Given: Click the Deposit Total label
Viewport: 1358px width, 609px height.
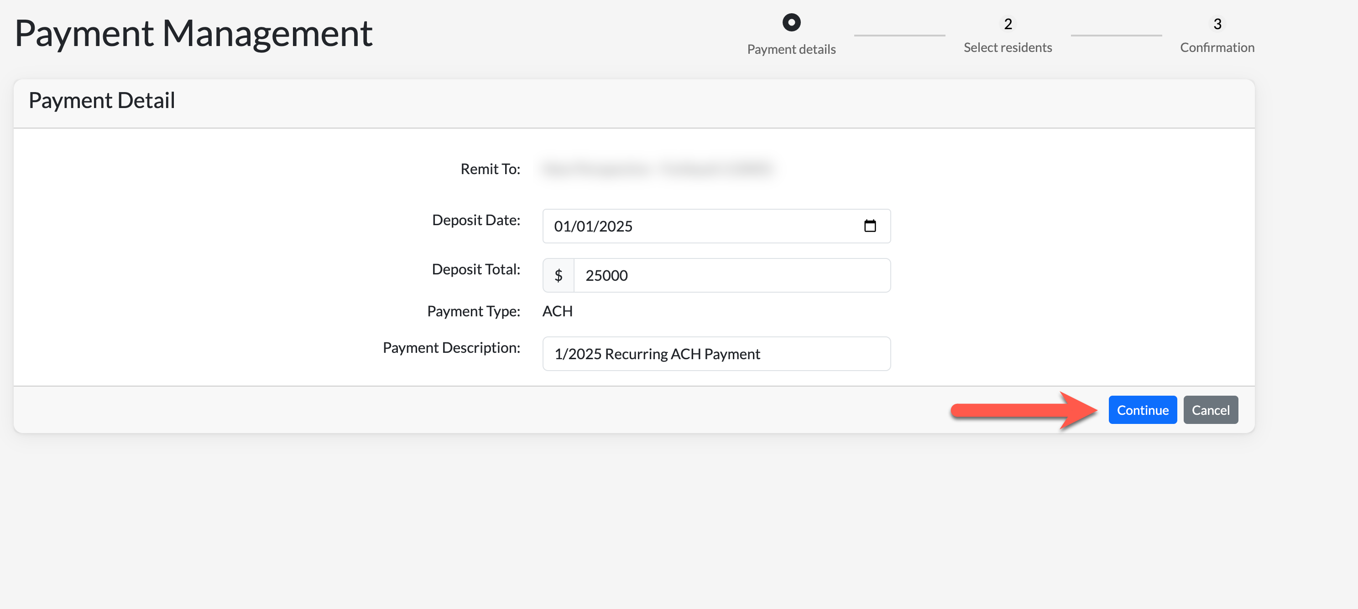Looking at the screenshot, I should coord(475,269).
